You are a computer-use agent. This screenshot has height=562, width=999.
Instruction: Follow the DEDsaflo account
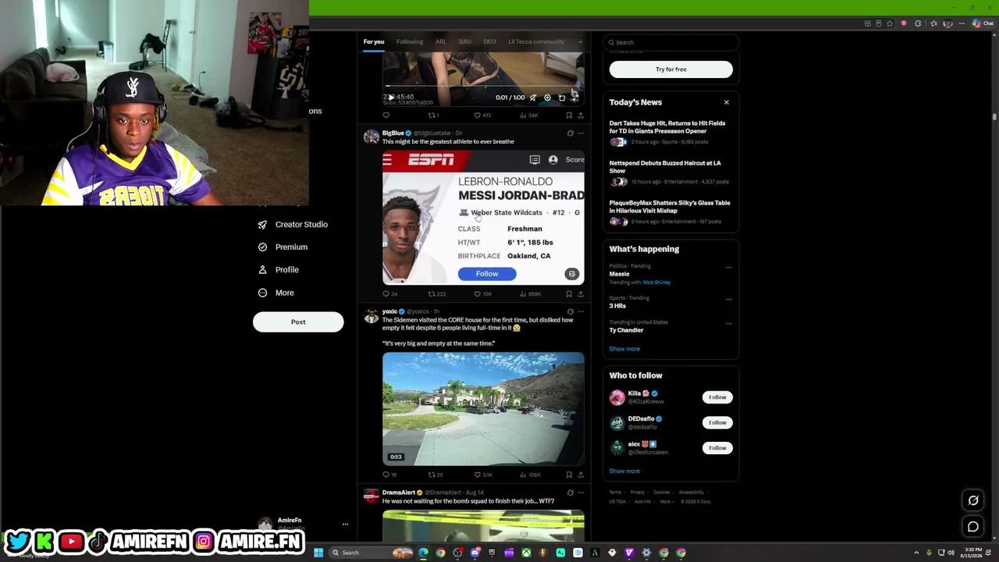click(717, 422)
